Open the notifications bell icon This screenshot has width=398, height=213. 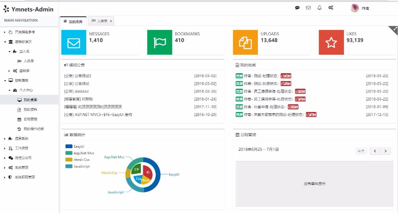320,7
